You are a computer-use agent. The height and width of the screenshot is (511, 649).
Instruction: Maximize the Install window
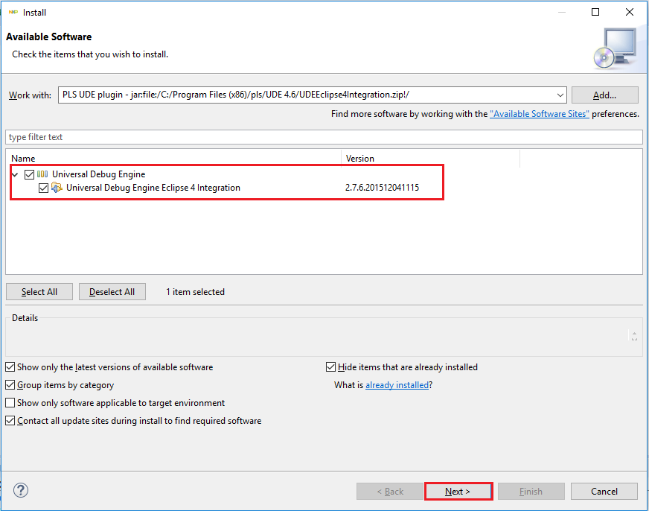click(x=595, y=12)
